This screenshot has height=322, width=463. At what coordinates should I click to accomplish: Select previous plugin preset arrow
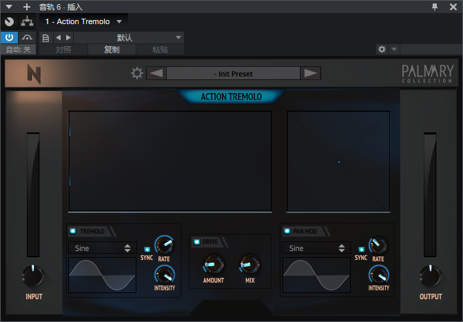[x=156, y=73]
